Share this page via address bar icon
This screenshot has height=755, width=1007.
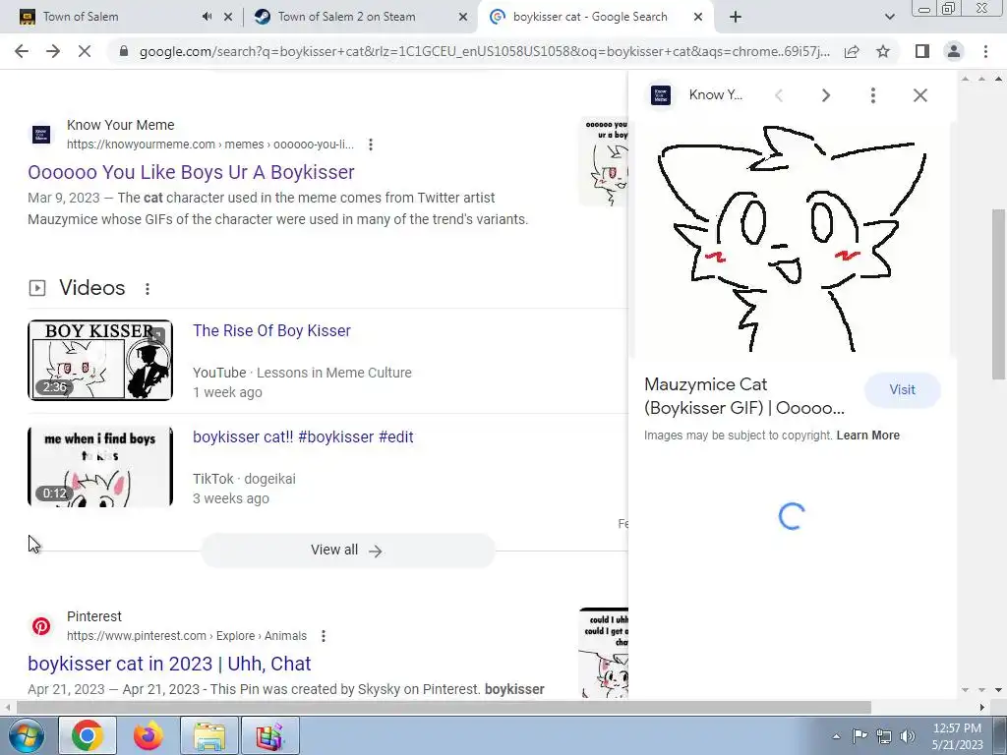[852, 51]
